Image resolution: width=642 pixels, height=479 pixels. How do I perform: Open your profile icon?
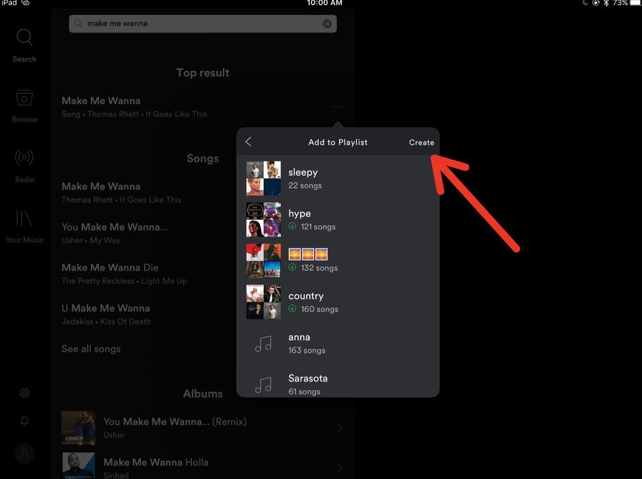coord(24,453)
